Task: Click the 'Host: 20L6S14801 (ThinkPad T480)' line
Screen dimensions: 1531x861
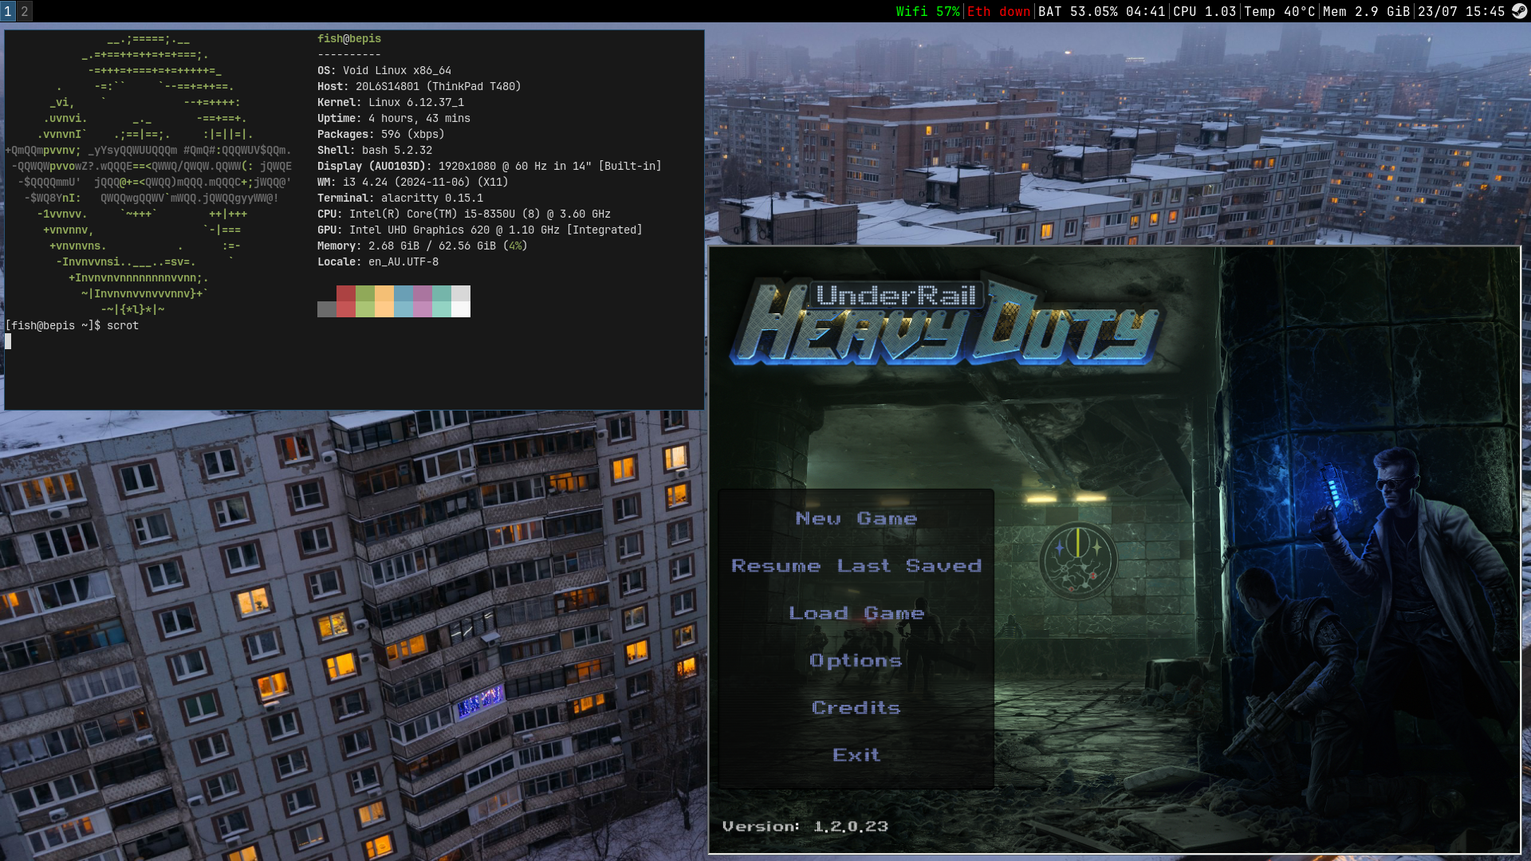Action: (x=419, y=86)
